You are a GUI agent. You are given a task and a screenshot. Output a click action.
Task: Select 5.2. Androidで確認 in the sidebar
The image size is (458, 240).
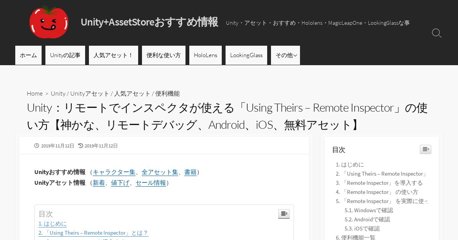(x=367, y=219)
